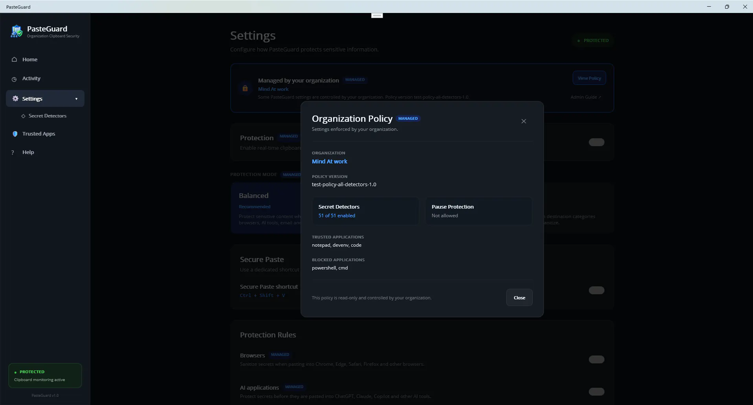
Task: Click the Close button in policy dialog
Action: coord(519,297)
